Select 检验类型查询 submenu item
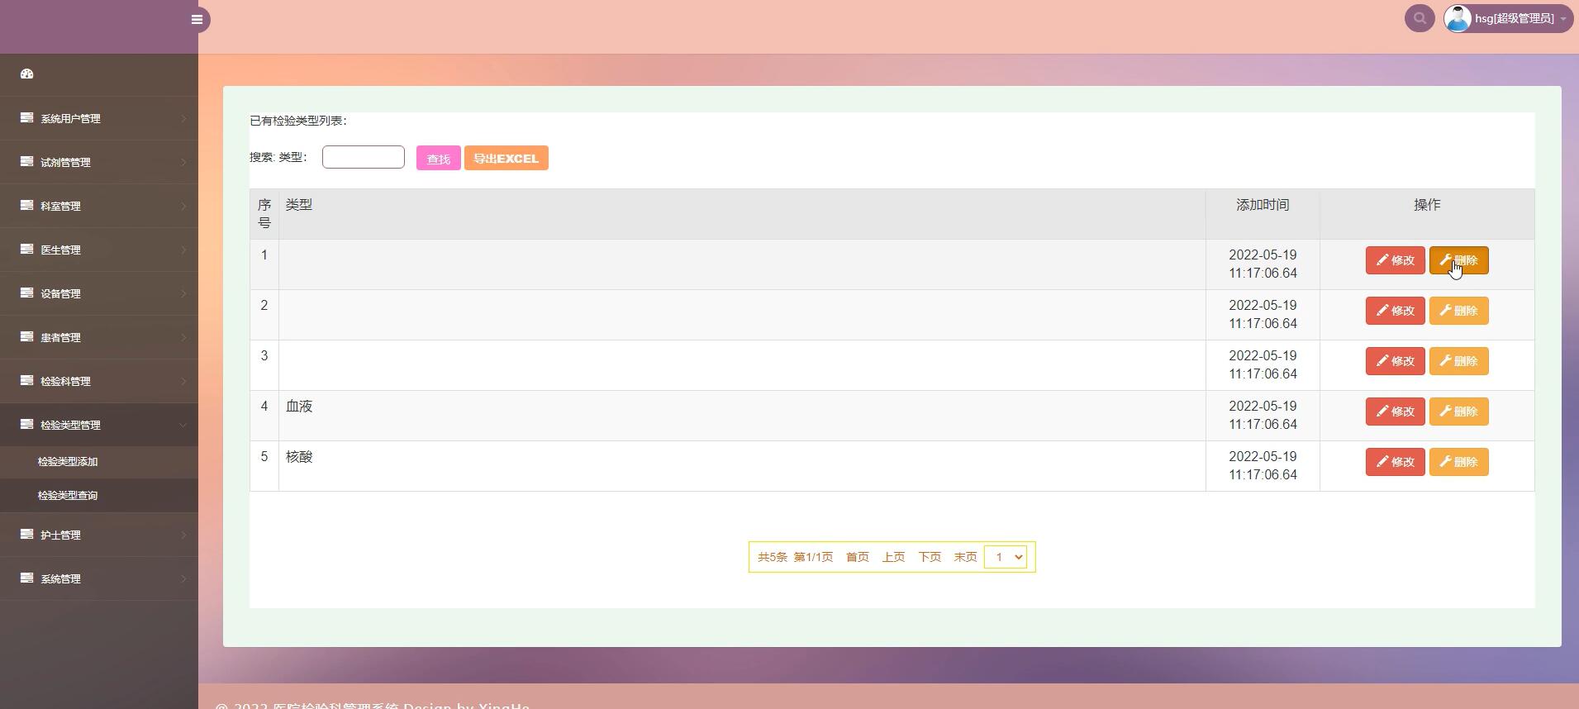Image resolution: width=1579 pixels, height=709 pixels. pyautogui.click(x=68, y=496)
